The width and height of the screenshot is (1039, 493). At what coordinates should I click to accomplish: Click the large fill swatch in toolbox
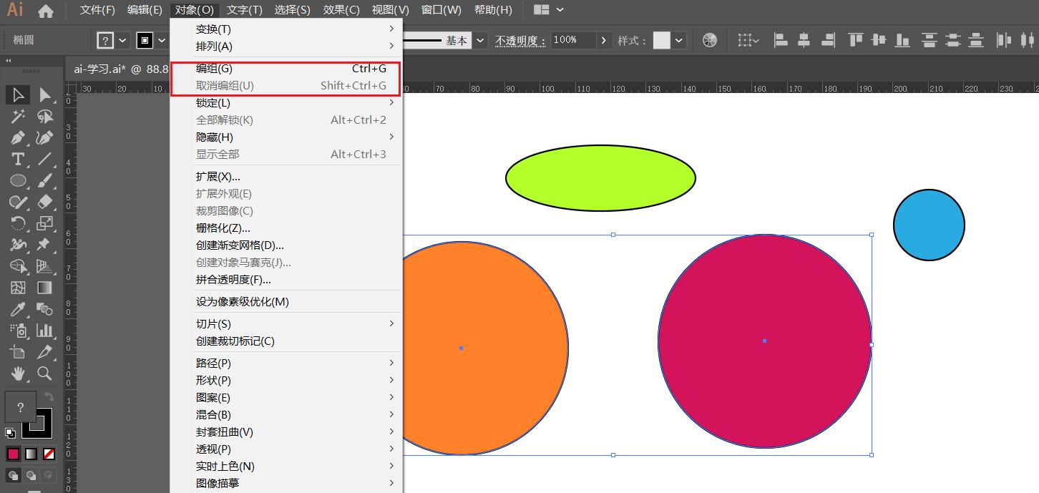[x=21, y=407]
